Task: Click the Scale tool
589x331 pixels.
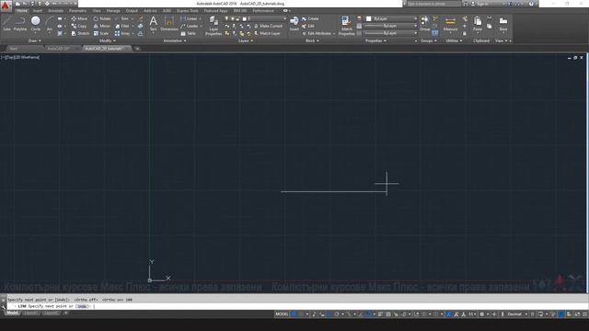Action: click(x=101, y=33)
